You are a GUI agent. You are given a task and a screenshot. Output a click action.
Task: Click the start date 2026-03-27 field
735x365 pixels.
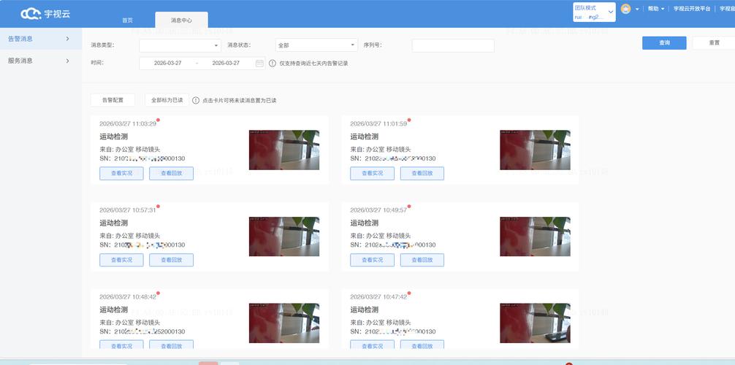[168, 64]
